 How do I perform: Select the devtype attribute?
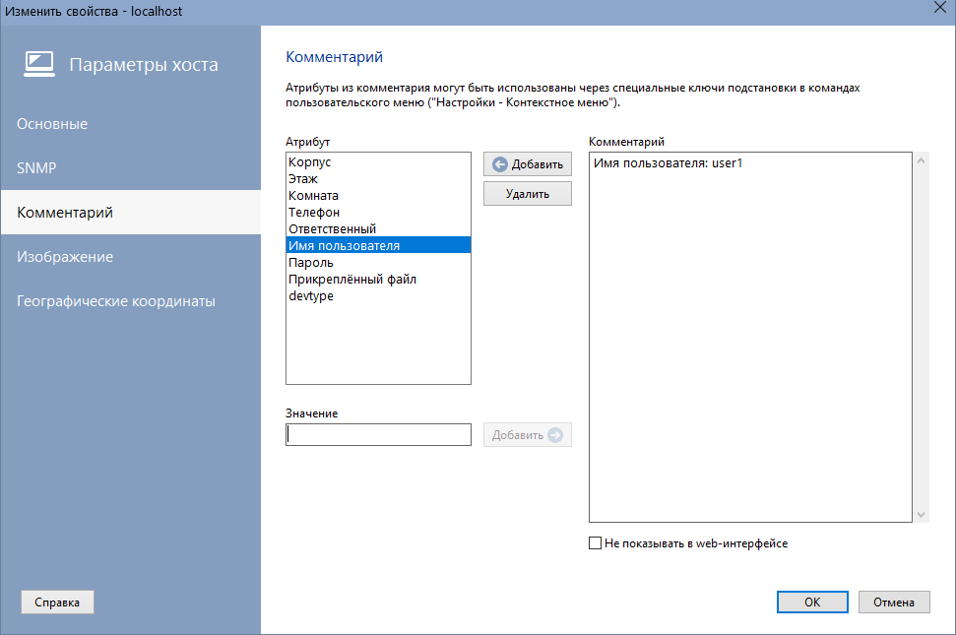(378, 296)
